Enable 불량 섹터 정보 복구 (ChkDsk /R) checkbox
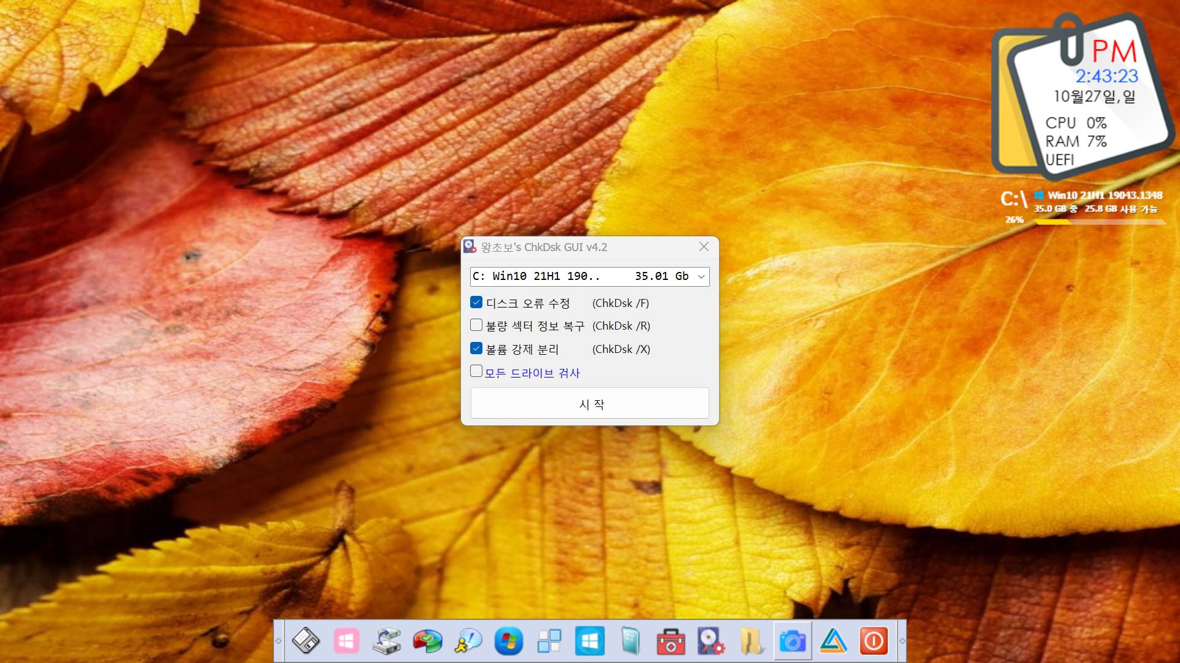 coord(476,325)
